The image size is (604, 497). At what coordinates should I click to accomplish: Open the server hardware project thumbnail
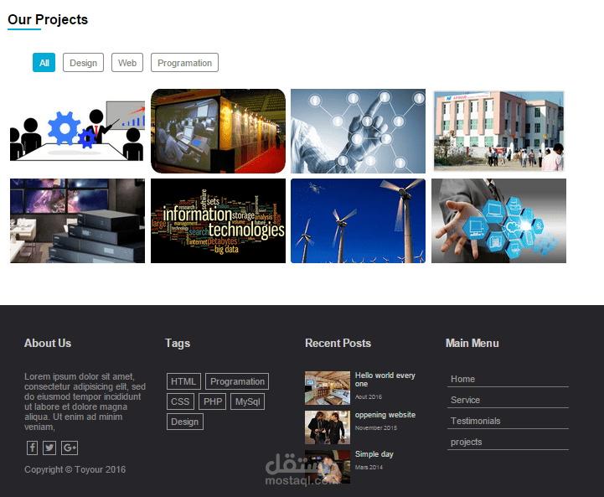point(77,220)
